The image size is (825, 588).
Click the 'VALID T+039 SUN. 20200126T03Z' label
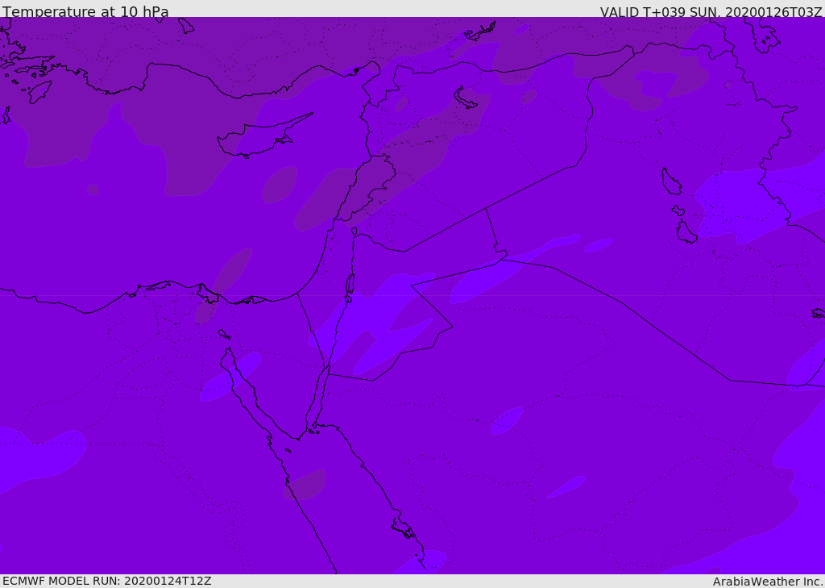click(x=711, y=11)
